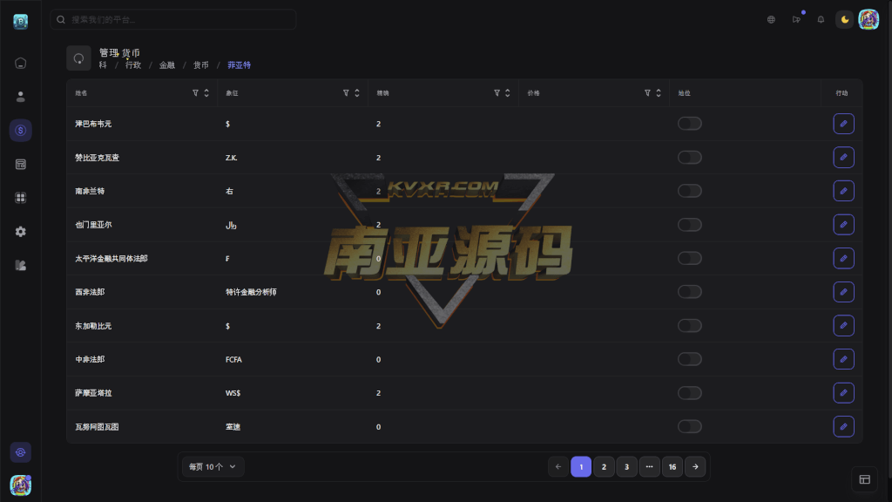Select the dollar finance sidebar icon
This screenshot has height=502, width=892.
coord(21,131)
